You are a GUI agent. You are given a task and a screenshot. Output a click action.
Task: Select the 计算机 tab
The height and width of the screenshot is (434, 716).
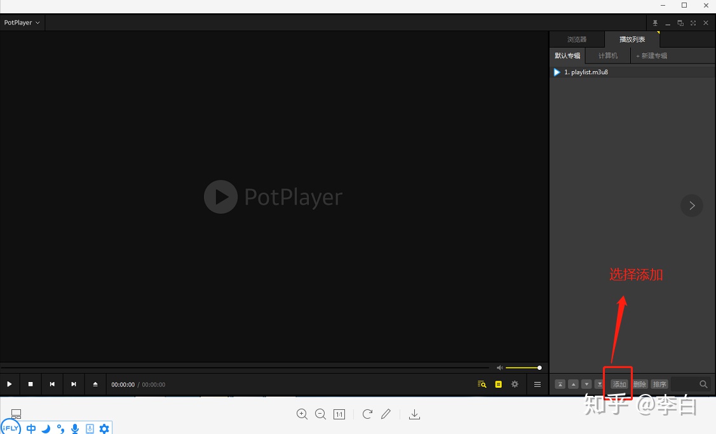point(608,56)
